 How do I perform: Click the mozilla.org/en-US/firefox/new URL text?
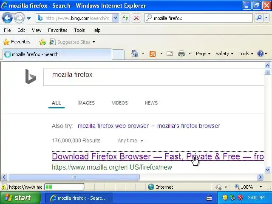(x=112, y=167)
